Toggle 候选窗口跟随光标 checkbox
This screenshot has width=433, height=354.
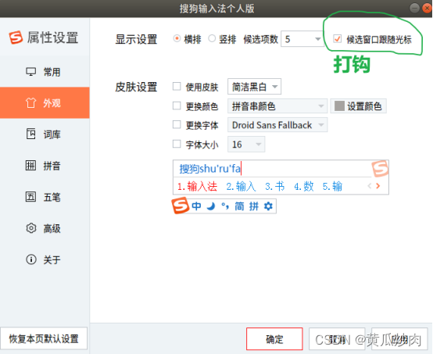[337, 38]
